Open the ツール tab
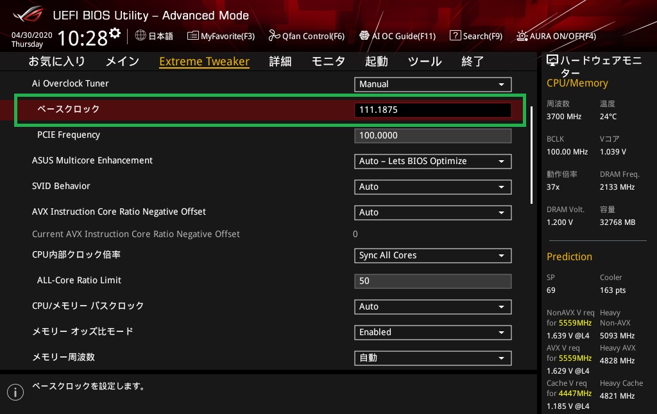The height and width of the screenshot is (414, 657). pos(425,61)
